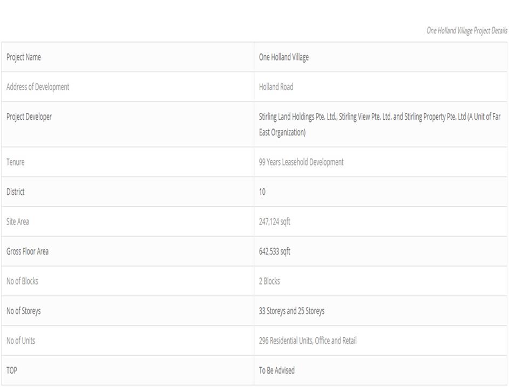This screenshot has height=387, width=509.
Task: Select '296 Residential Units, Office and Retail'
Action: [x=308, y=341]
